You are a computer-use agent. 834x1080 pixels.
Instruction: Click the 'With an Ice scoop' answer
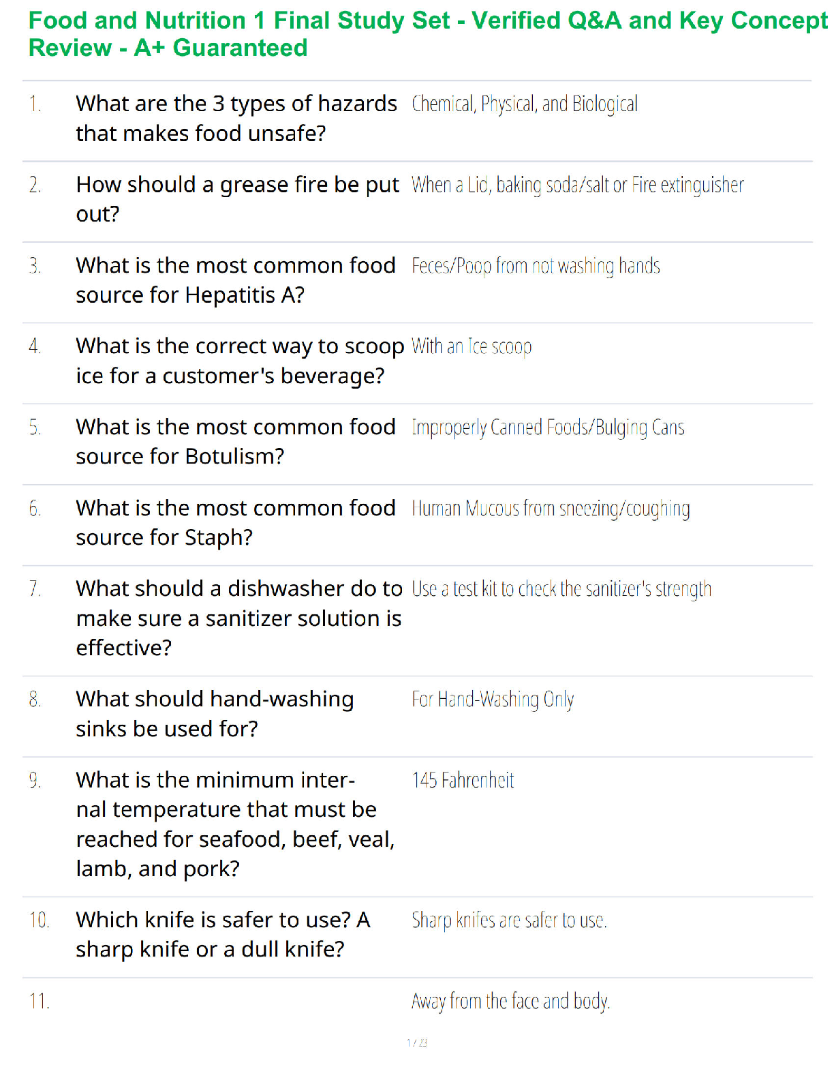(x=472, y=346)
